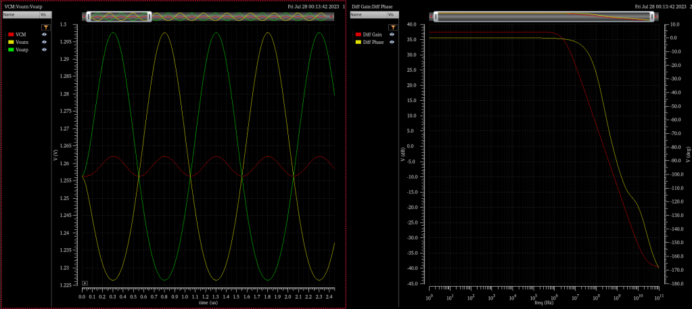This screenshot has height=309, width=692.
Task: Toggle visibility of the Voutp trace
Action: coord(45,49)
